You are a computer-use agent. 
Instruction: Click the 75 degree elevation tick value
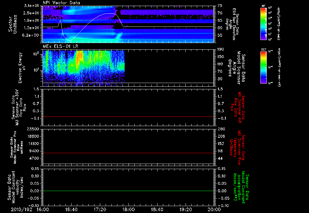[220, 6]
